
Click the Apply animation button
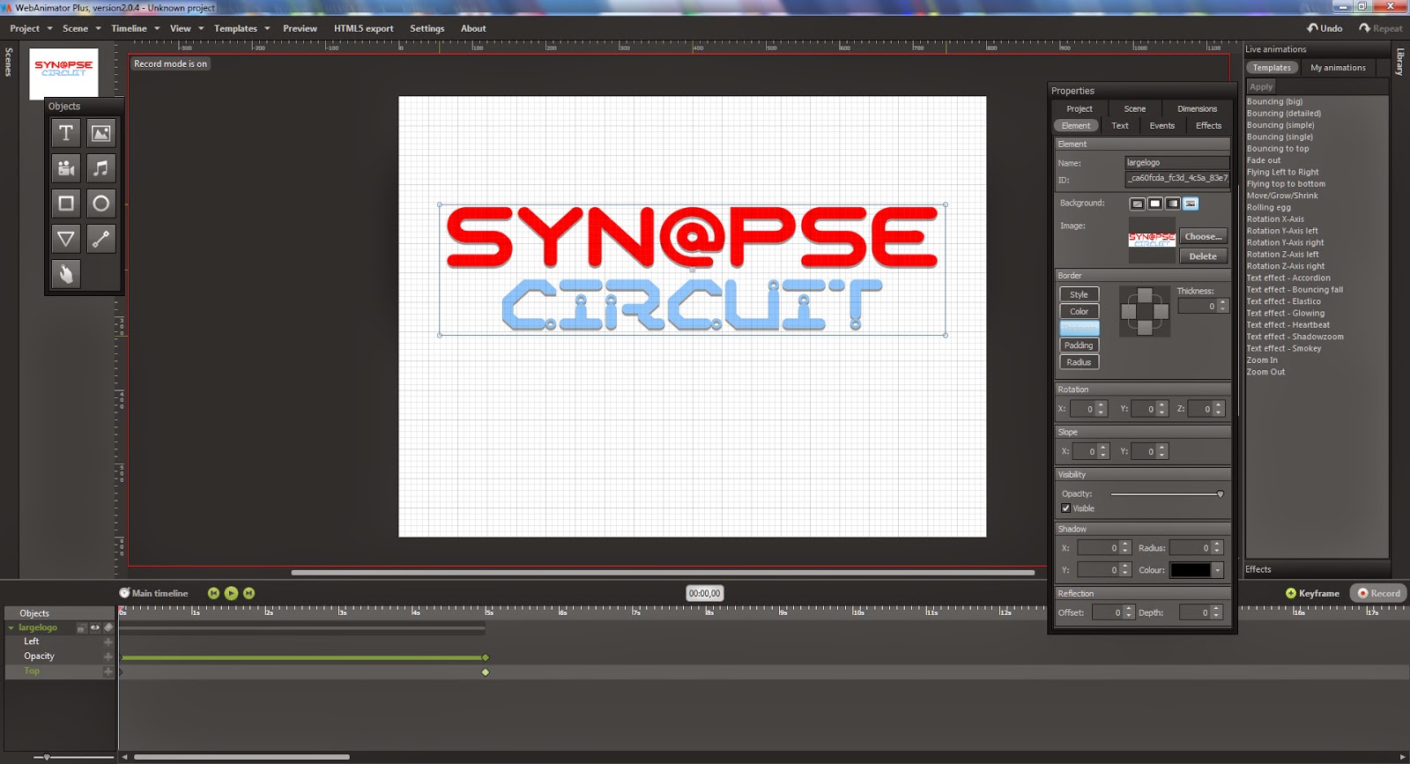tap(1261, 86)
